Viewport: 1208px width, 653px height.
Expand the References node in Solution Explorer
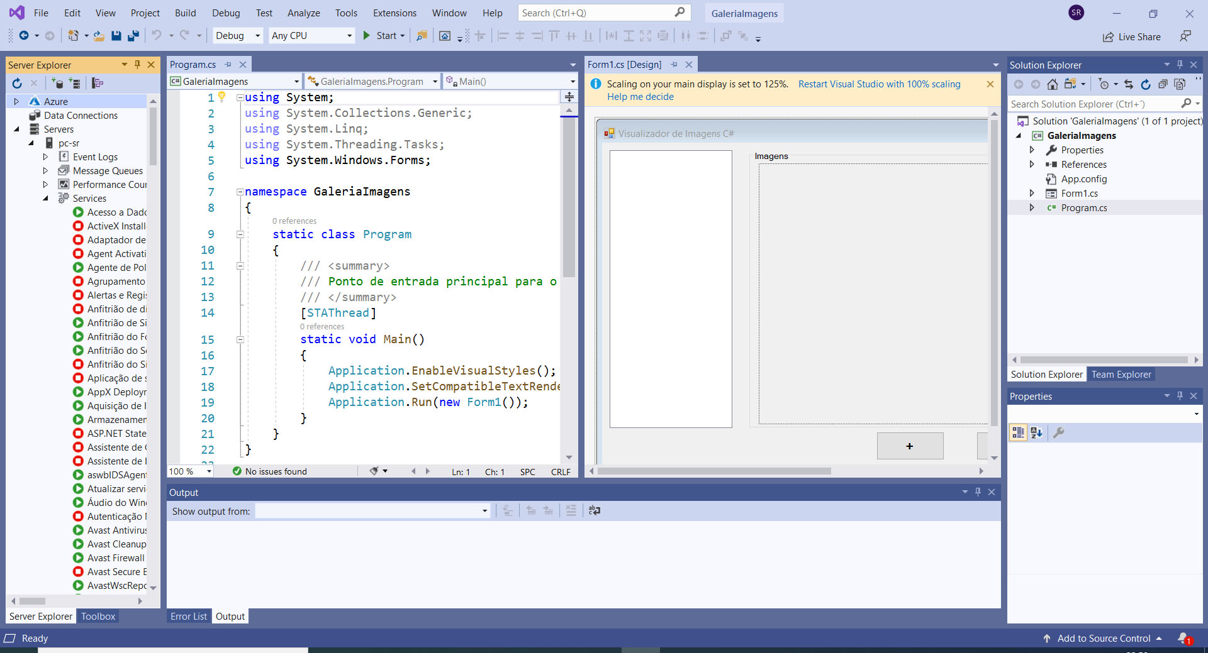[x=1032, y=164]
